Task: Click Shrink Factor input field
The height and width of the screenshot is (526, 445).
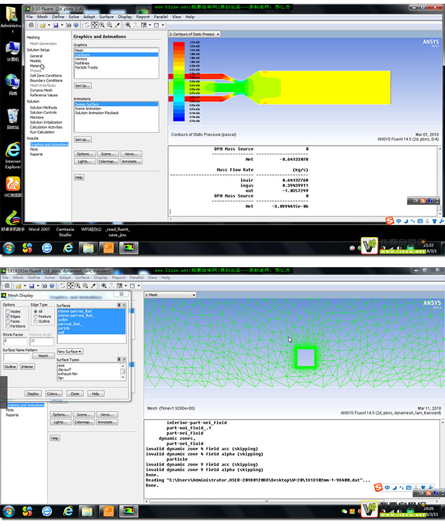Action: (15, 341)
